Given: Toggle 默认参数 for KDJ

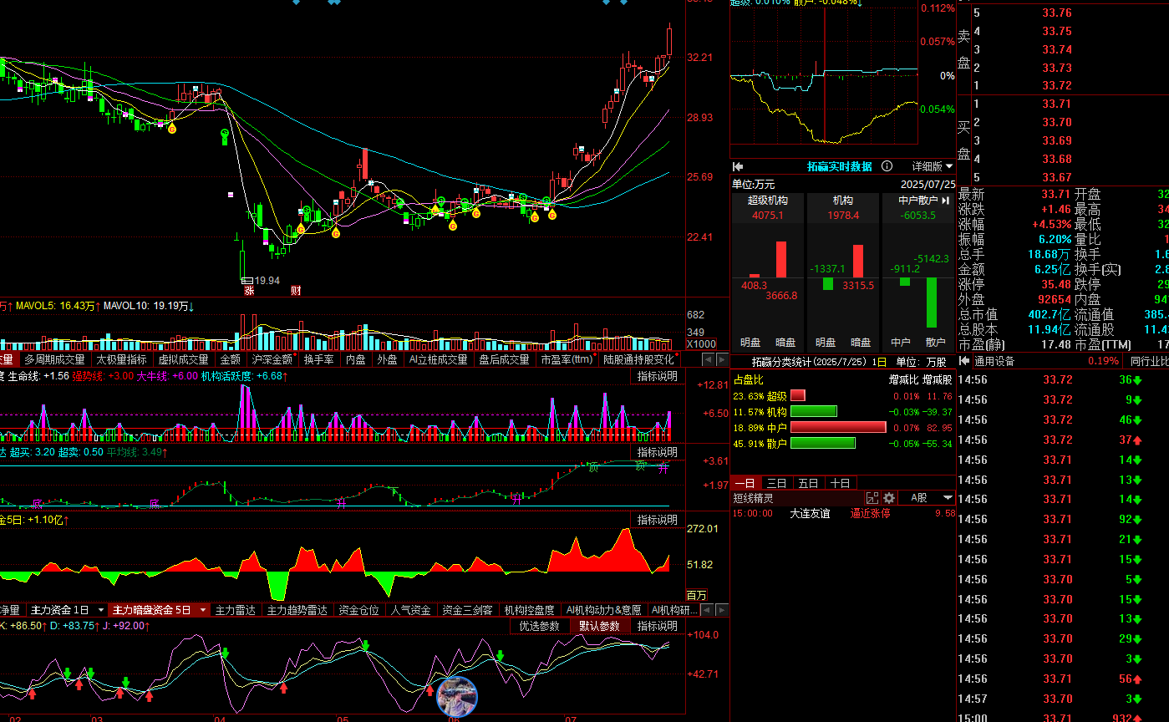Looking at the screenshot, I should (x=600, y=626).
